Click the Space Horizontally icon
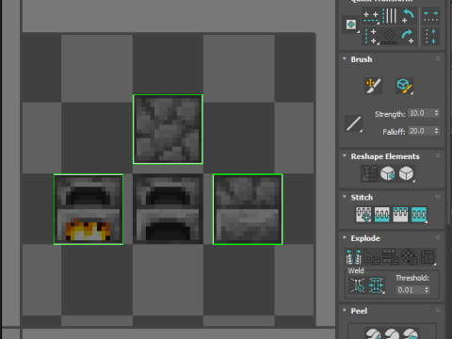452x339 pixels. coord(430,16)
